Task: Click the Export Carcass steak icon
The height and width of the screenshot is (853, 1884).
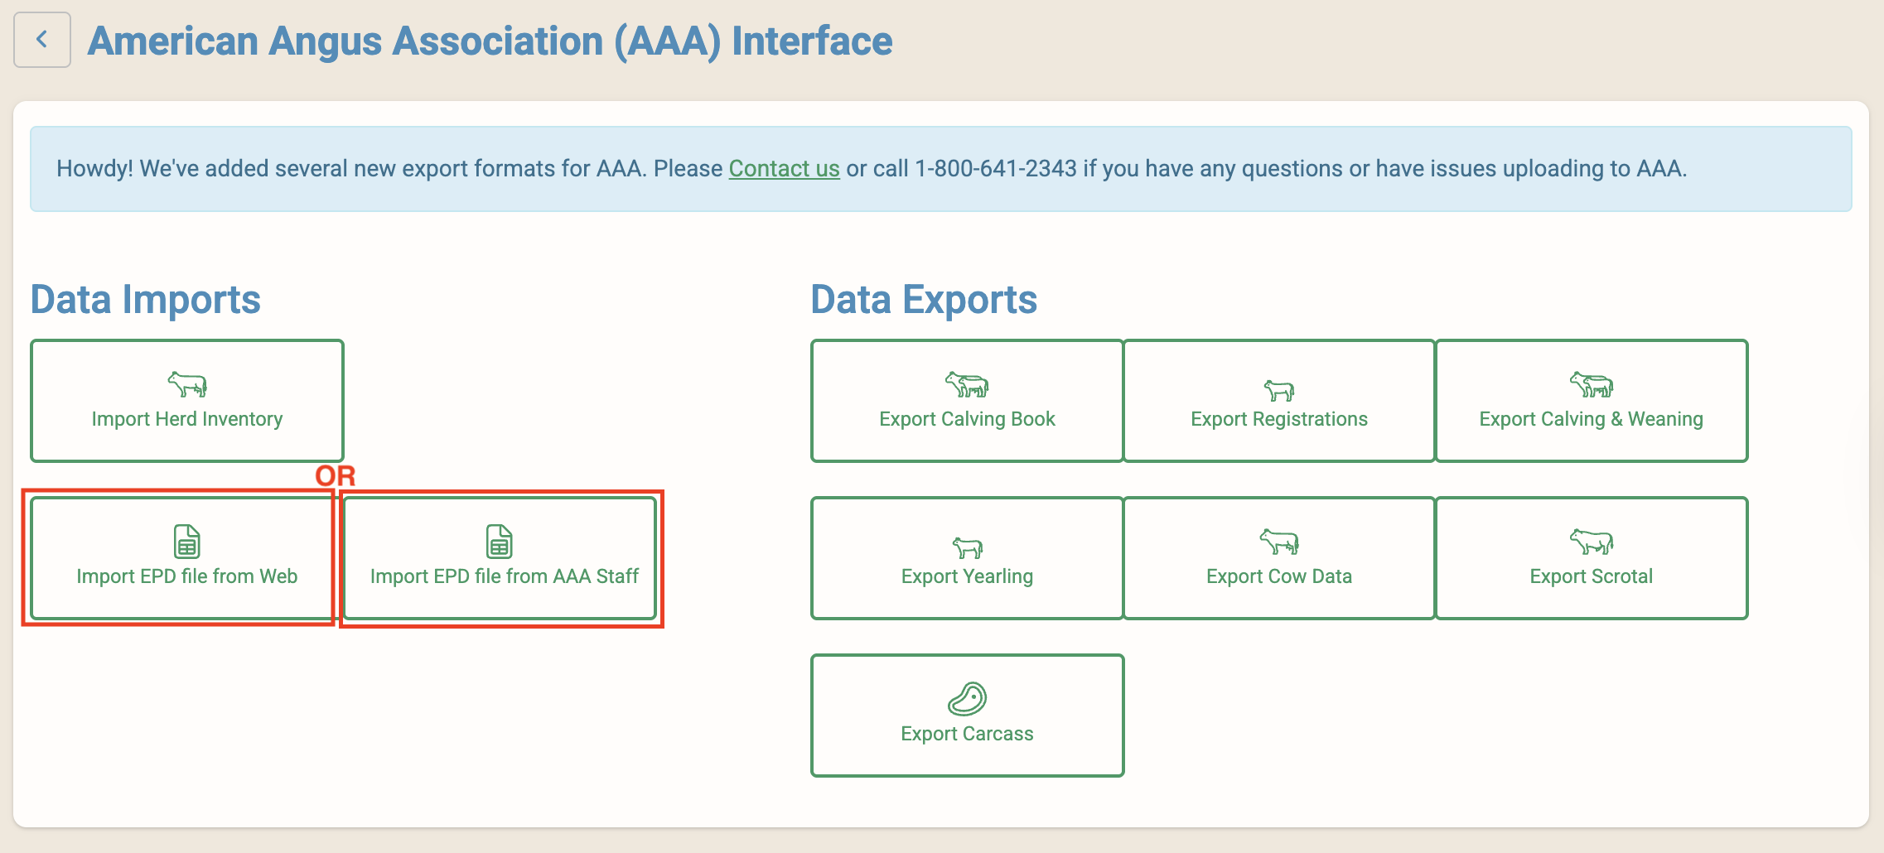Action: 967,699
